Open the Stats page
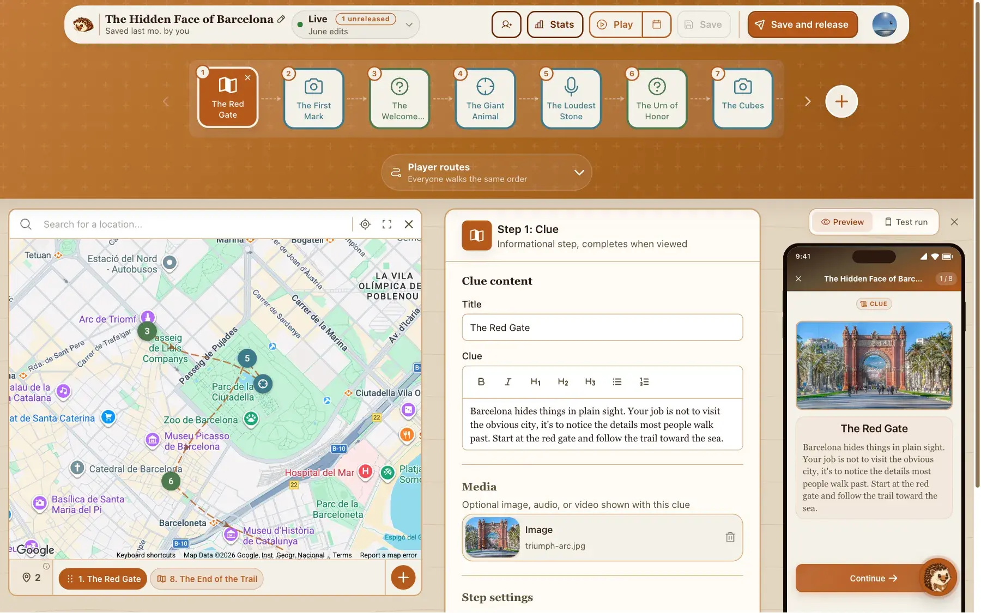981x613 pixels. pos(555,25)
